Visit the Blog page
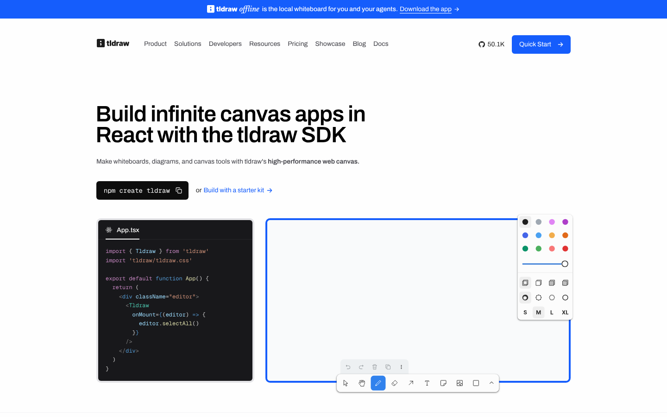The width and height of the screenshot is (667, 417). (x=359, y=44)
